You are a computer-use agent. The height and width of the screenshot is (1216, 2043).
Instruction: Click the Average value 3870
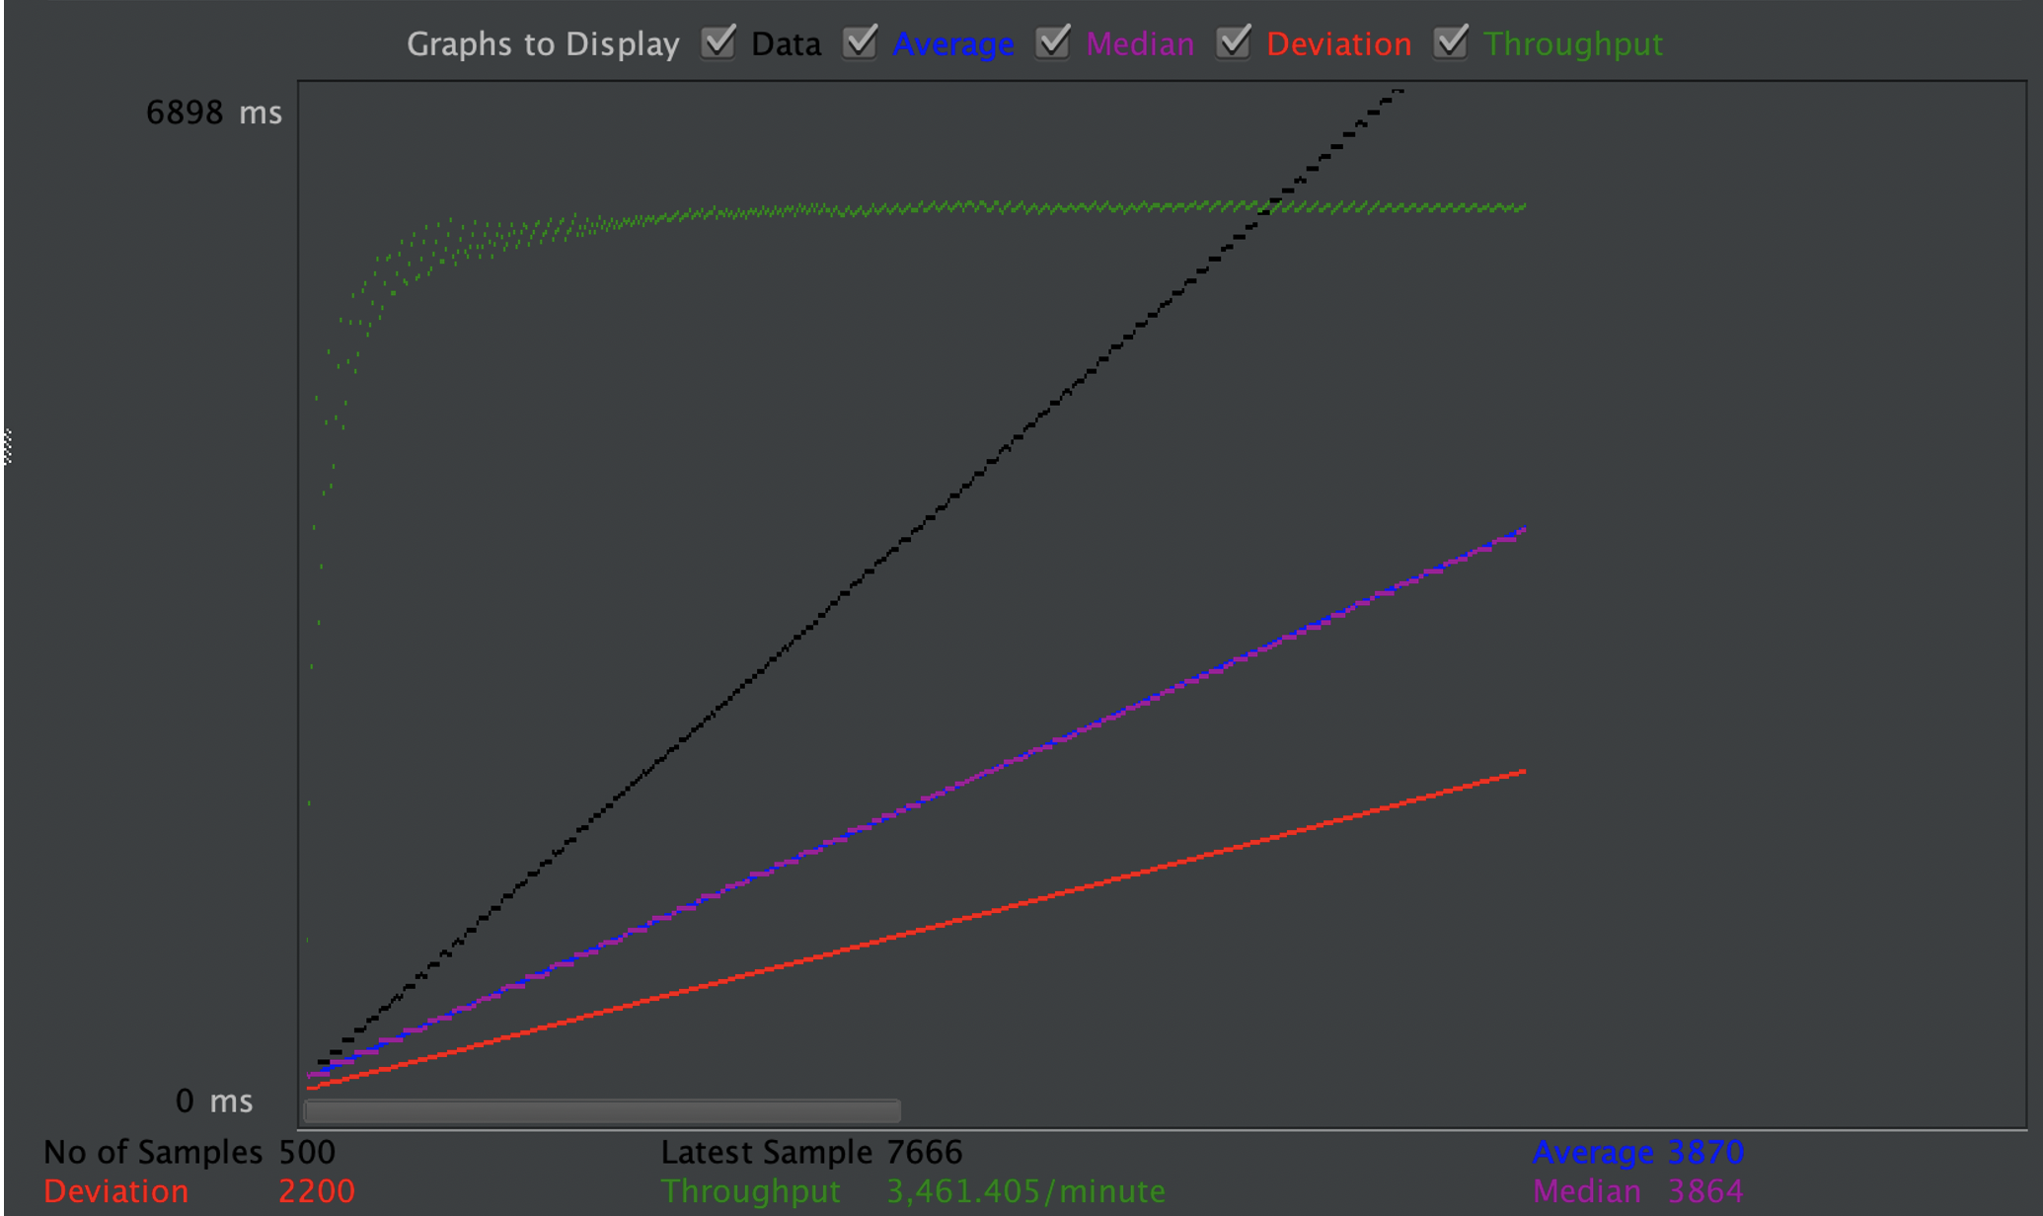tap(1705, 1152)
